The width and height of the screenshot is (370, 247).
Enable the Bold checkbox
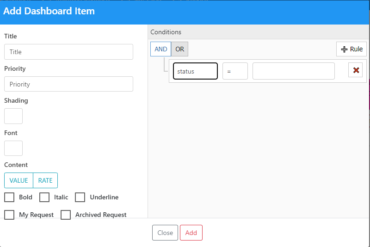(9, 198)
